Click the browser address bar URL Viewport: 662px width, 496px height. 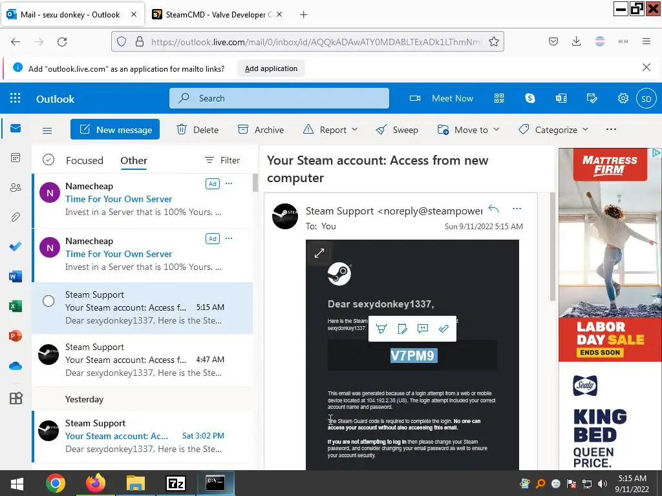tap(315, 42)
